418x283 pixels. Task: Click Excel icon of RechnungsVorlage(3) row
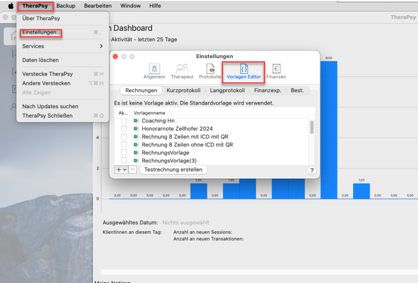[136, 161]
